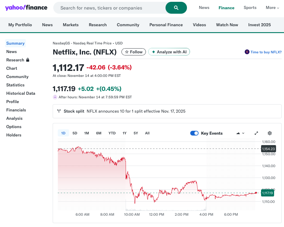Click the after hours moon icon
Screen dimensions: 284x227
tap(55, 97)
